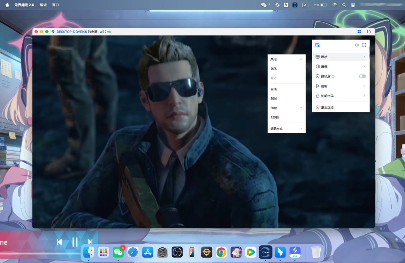Click the blue grid icon in title bar
Screen dimensions: 405x263
pyautogui.click(x=359, y=32)
